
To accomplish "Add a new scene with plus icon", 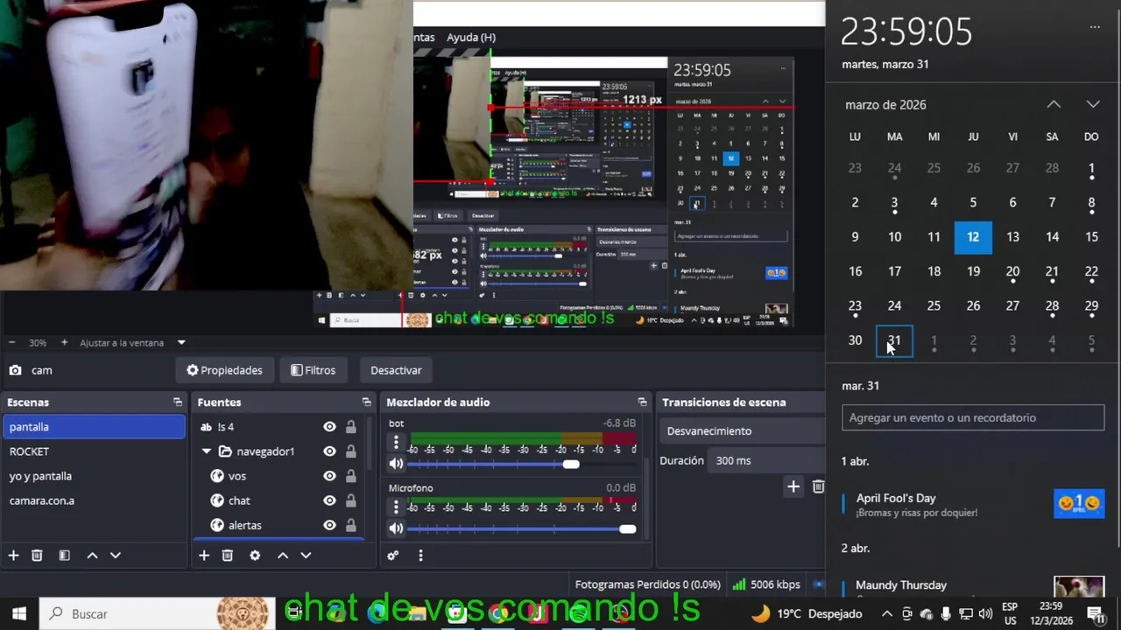I will (13, 556).
